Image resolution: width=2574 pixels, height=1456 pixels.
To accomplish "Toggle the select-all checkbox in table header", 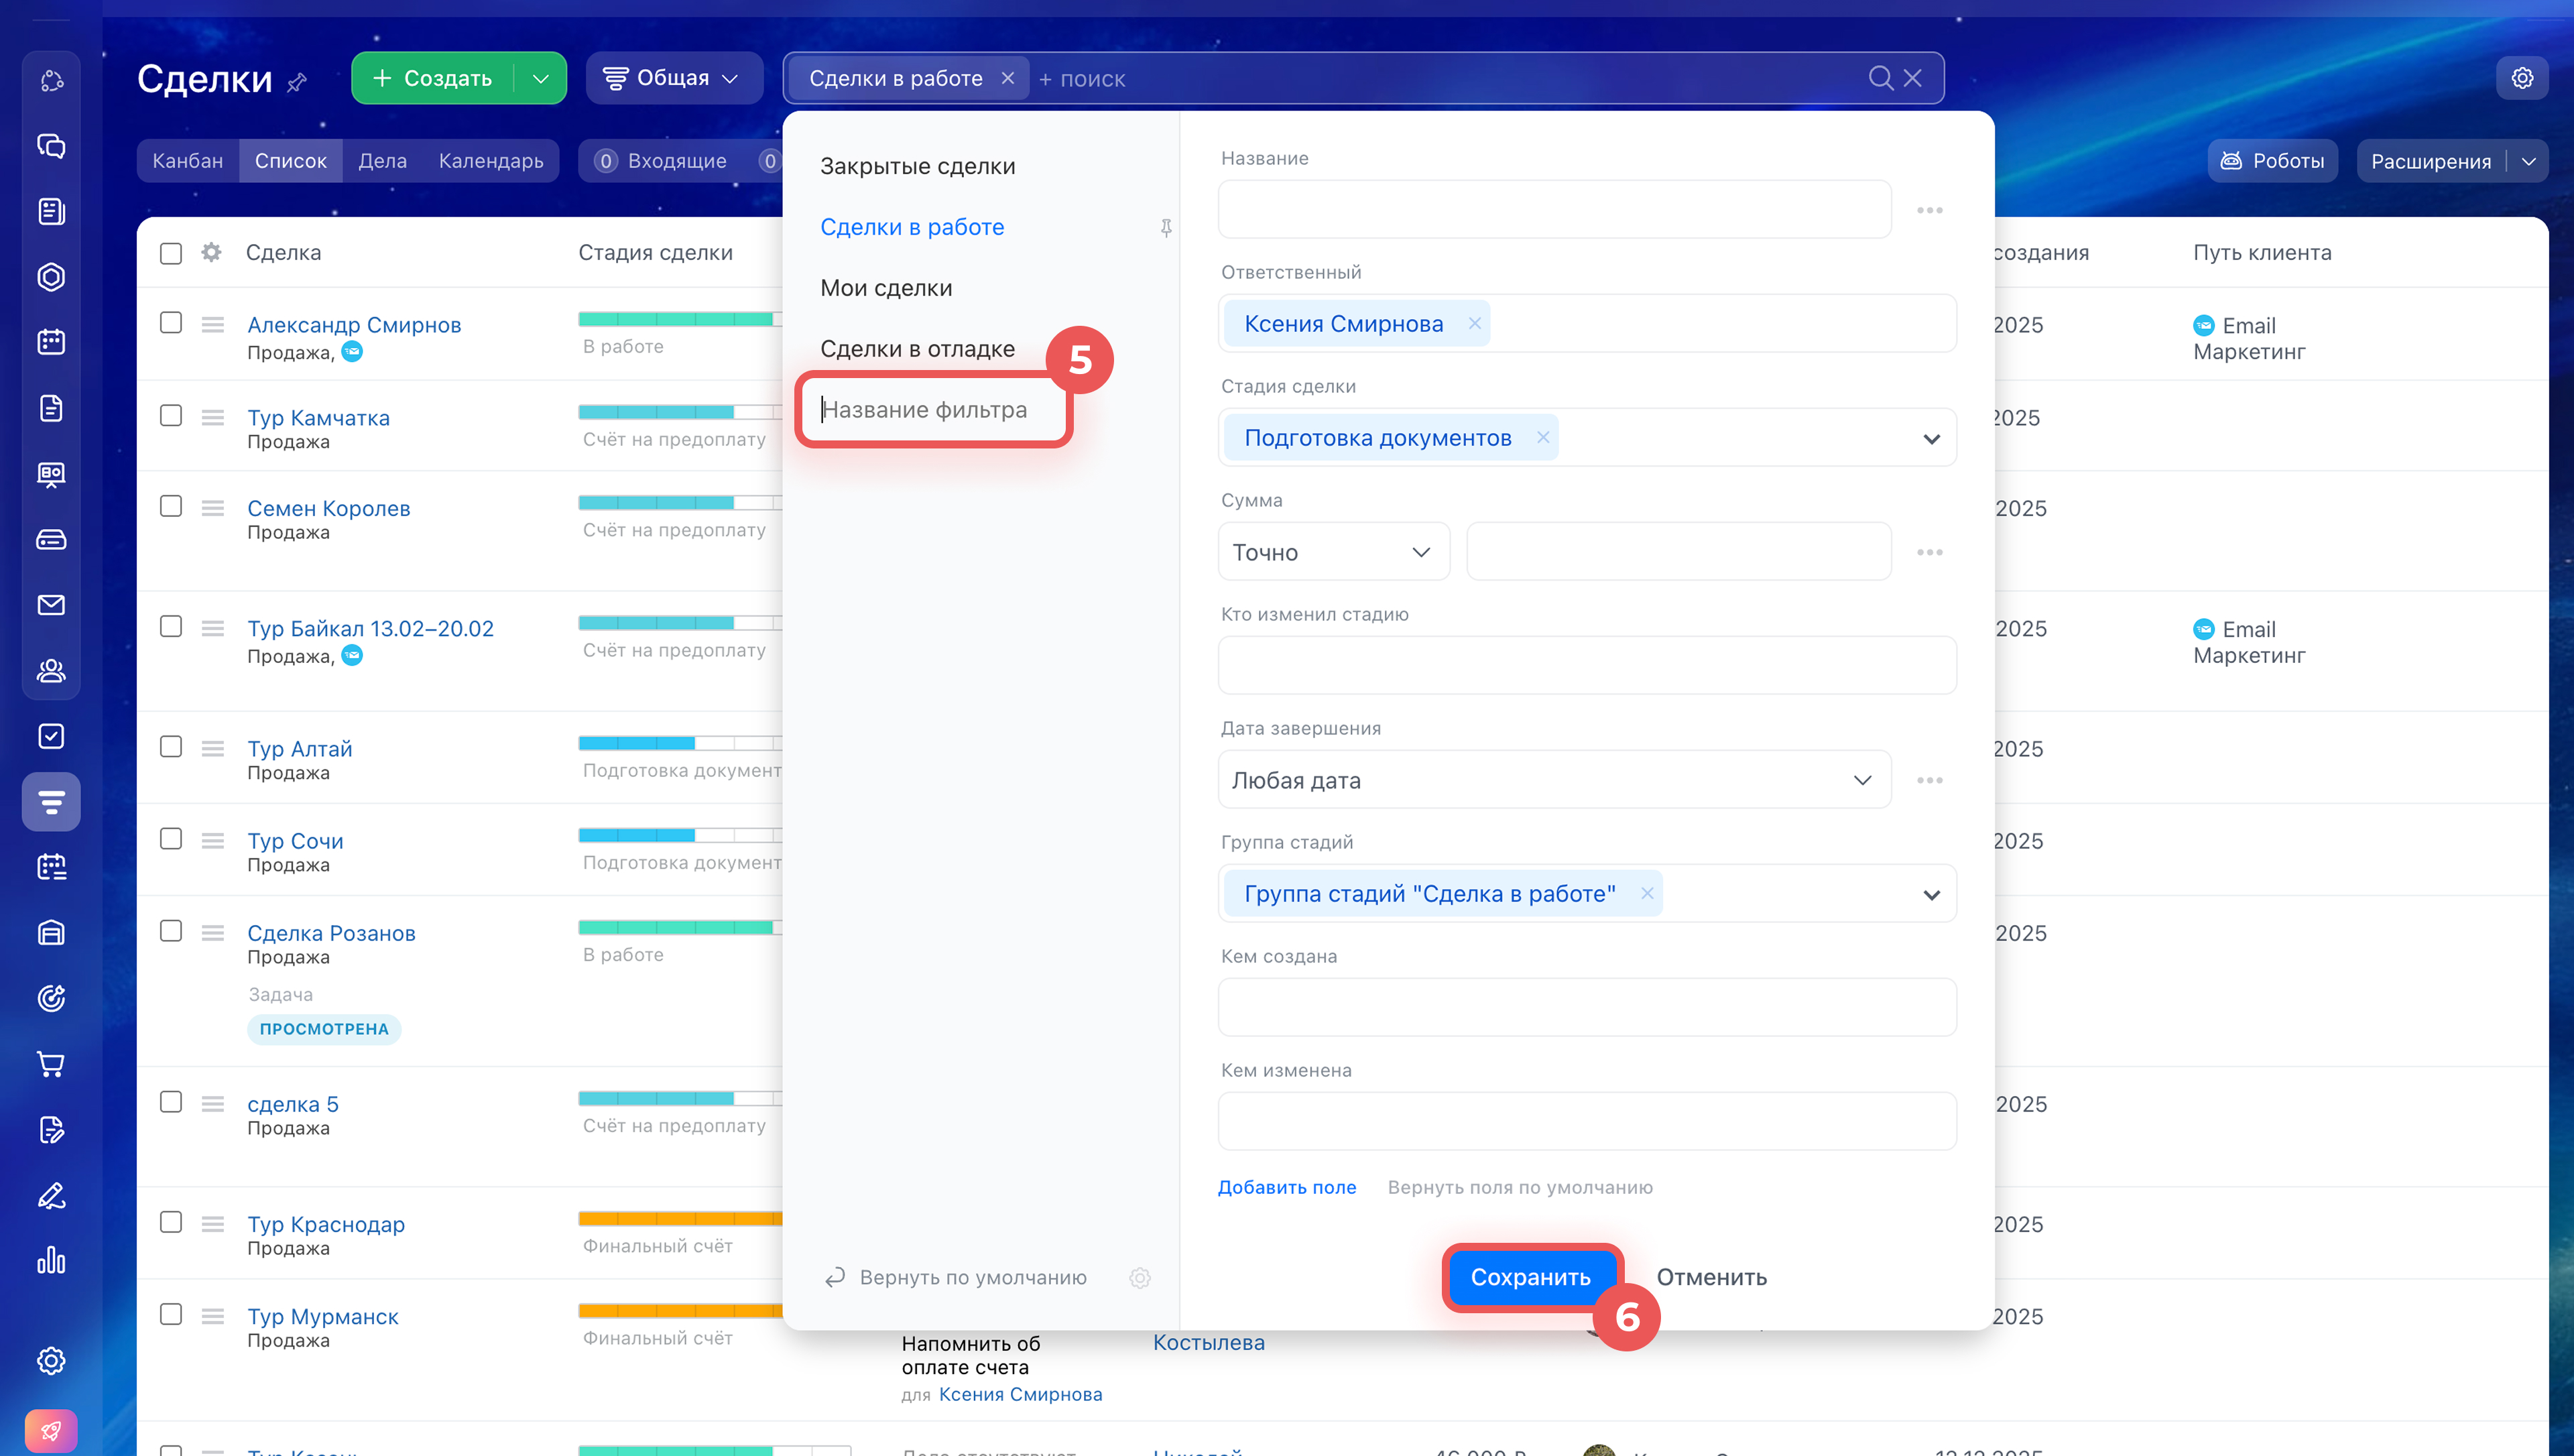I will coord(171,253).
